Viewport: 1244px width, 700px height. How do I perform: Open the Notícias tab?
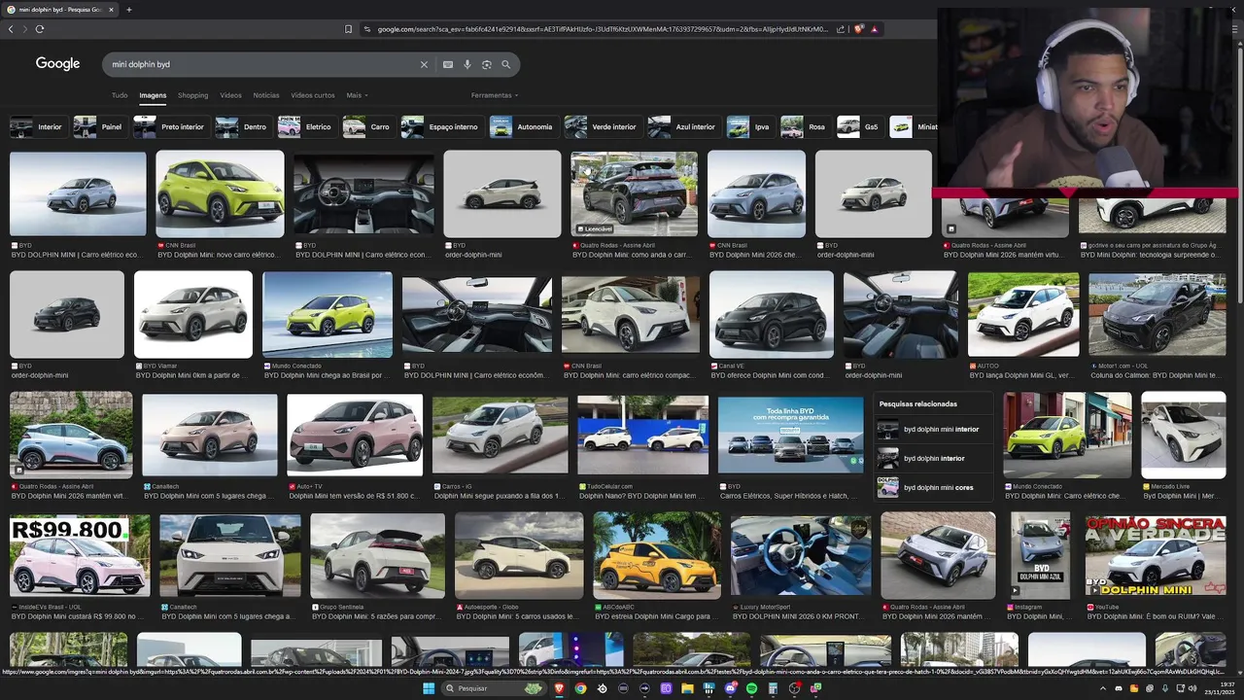(x=266, y=95)
